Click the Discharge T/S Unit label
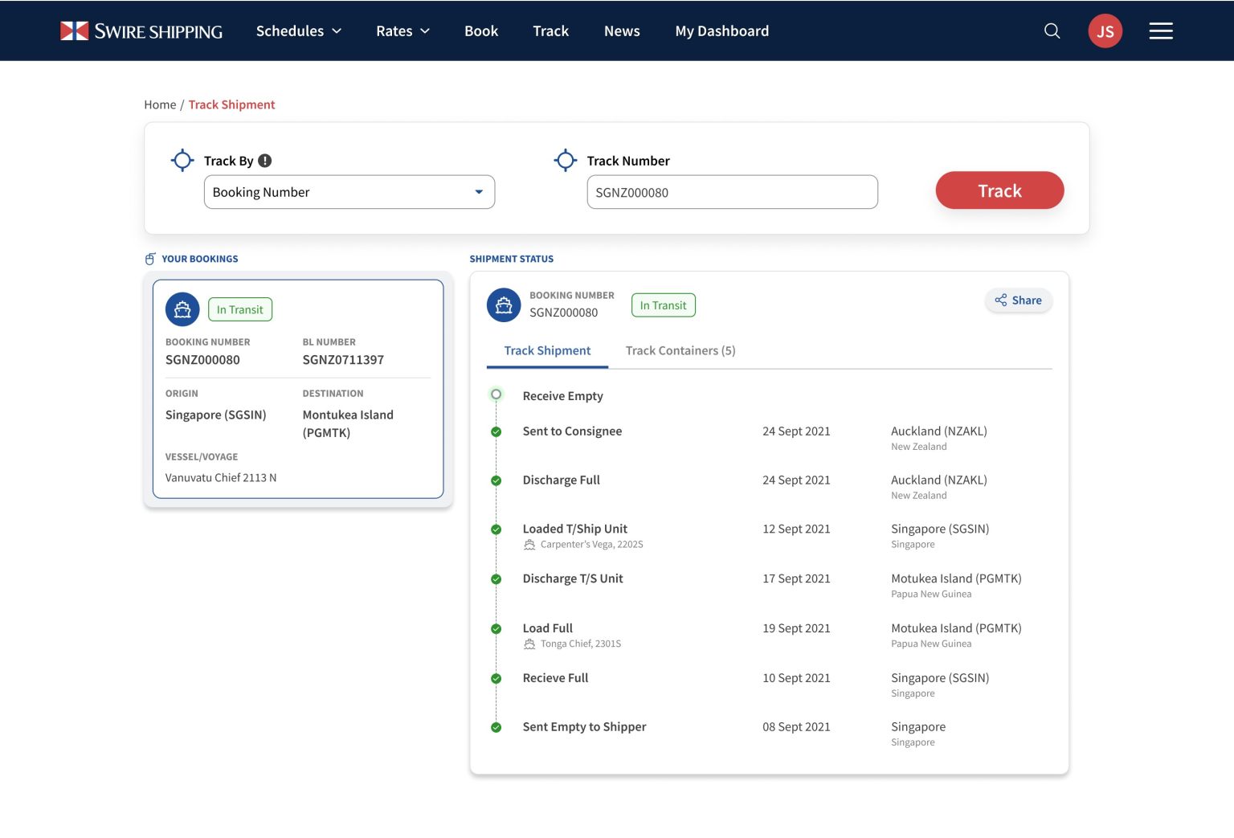Viewport: 1234px width, 838px height. (573, 578)
